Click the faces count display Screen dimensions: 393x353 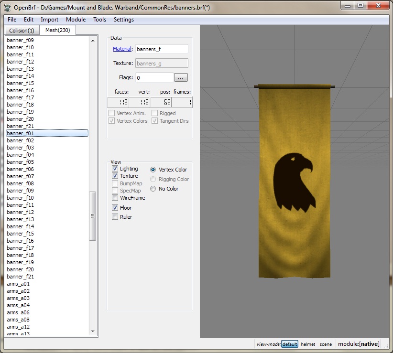tap(118, 102)
